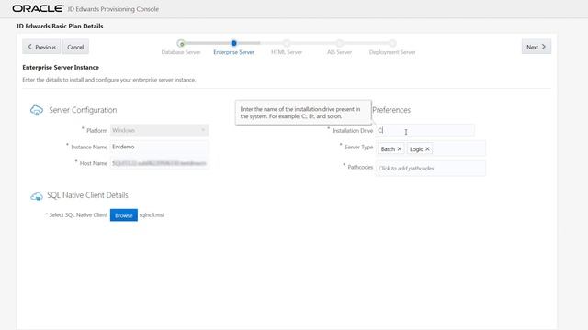
Task: Click the Enterprise Server Instance heading
Action: 61,67
